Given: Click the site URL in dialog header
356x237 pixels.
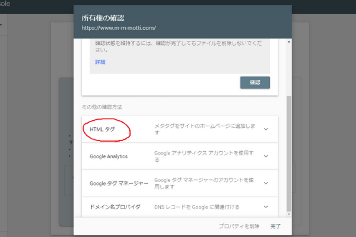Looking at the screenshot, I should (x=119, y=28).
